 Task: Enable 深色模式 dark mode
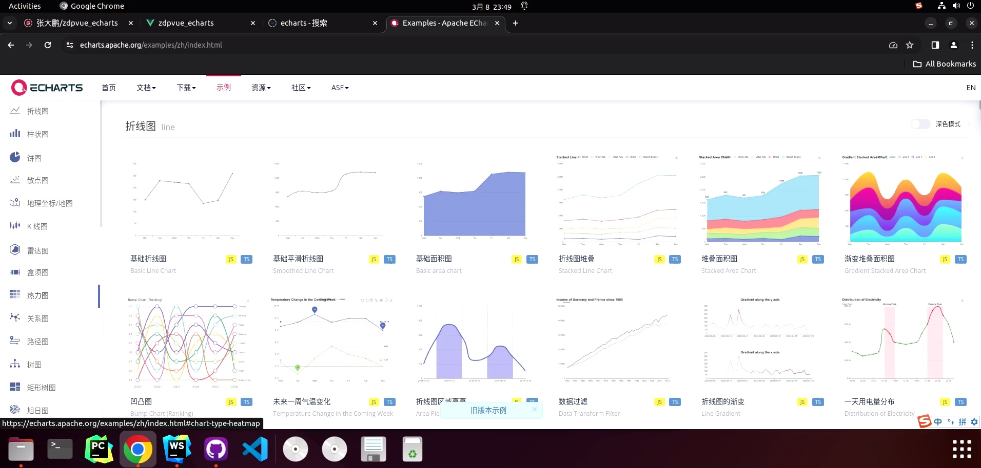tap(919, 124)
